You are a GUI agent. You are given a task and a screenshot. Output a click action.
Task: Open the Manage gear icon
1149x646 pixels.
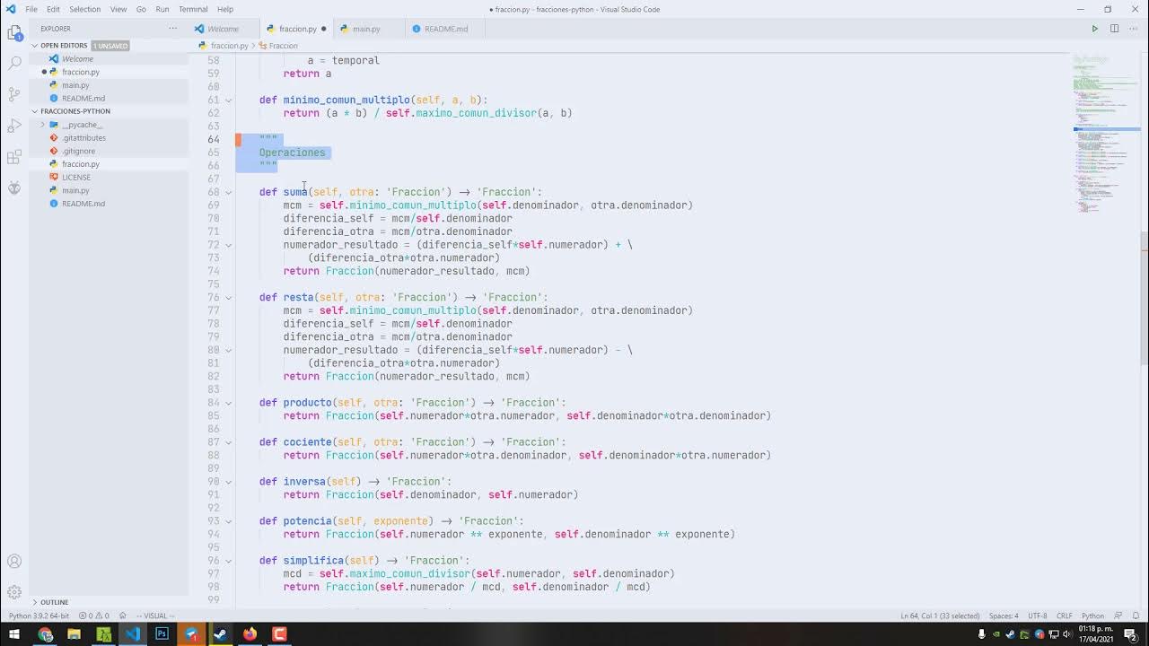(14, 592)
